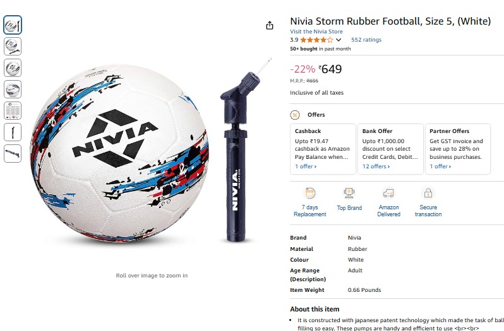Select the second thumbnail, ball with pump lying below
The image size is (504, 331).
point(13,46)
